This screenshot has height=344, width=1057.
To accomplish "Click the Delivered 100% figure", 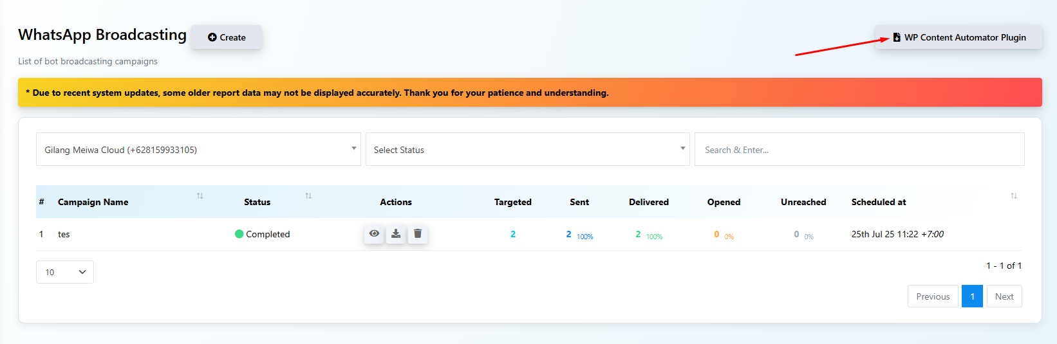I will [x=654, y=237].
